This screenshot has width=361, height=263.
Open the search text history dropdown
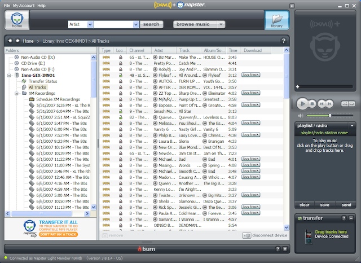pos(136,24)
